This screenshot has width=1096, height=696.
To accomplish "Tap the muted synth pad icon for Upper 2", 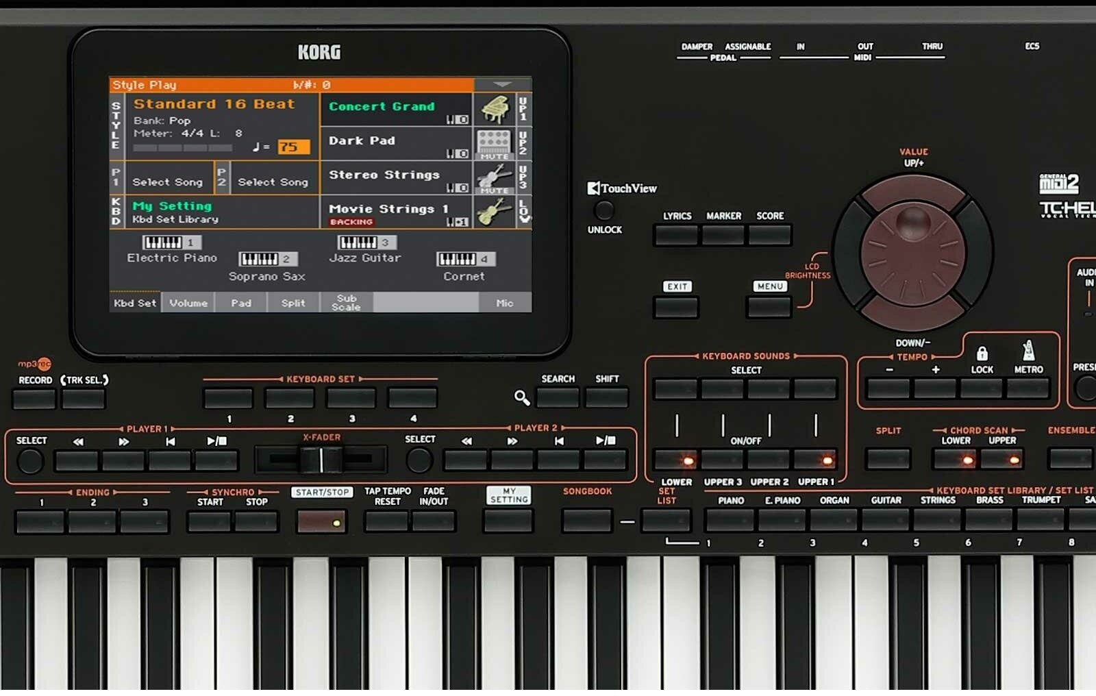I will (x=494, y=144).
